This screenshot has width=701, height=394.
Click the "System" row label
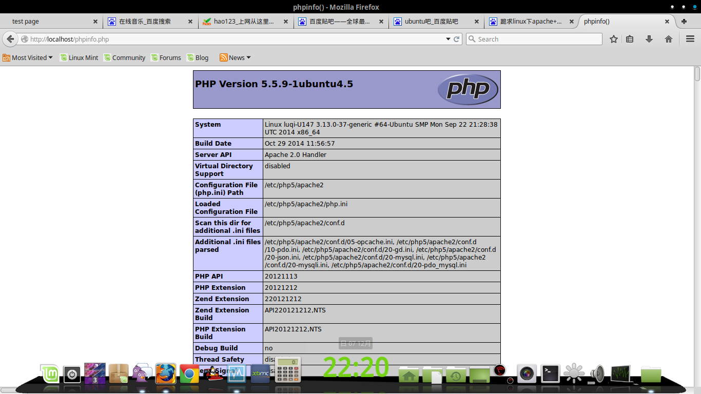click(208, 125)
